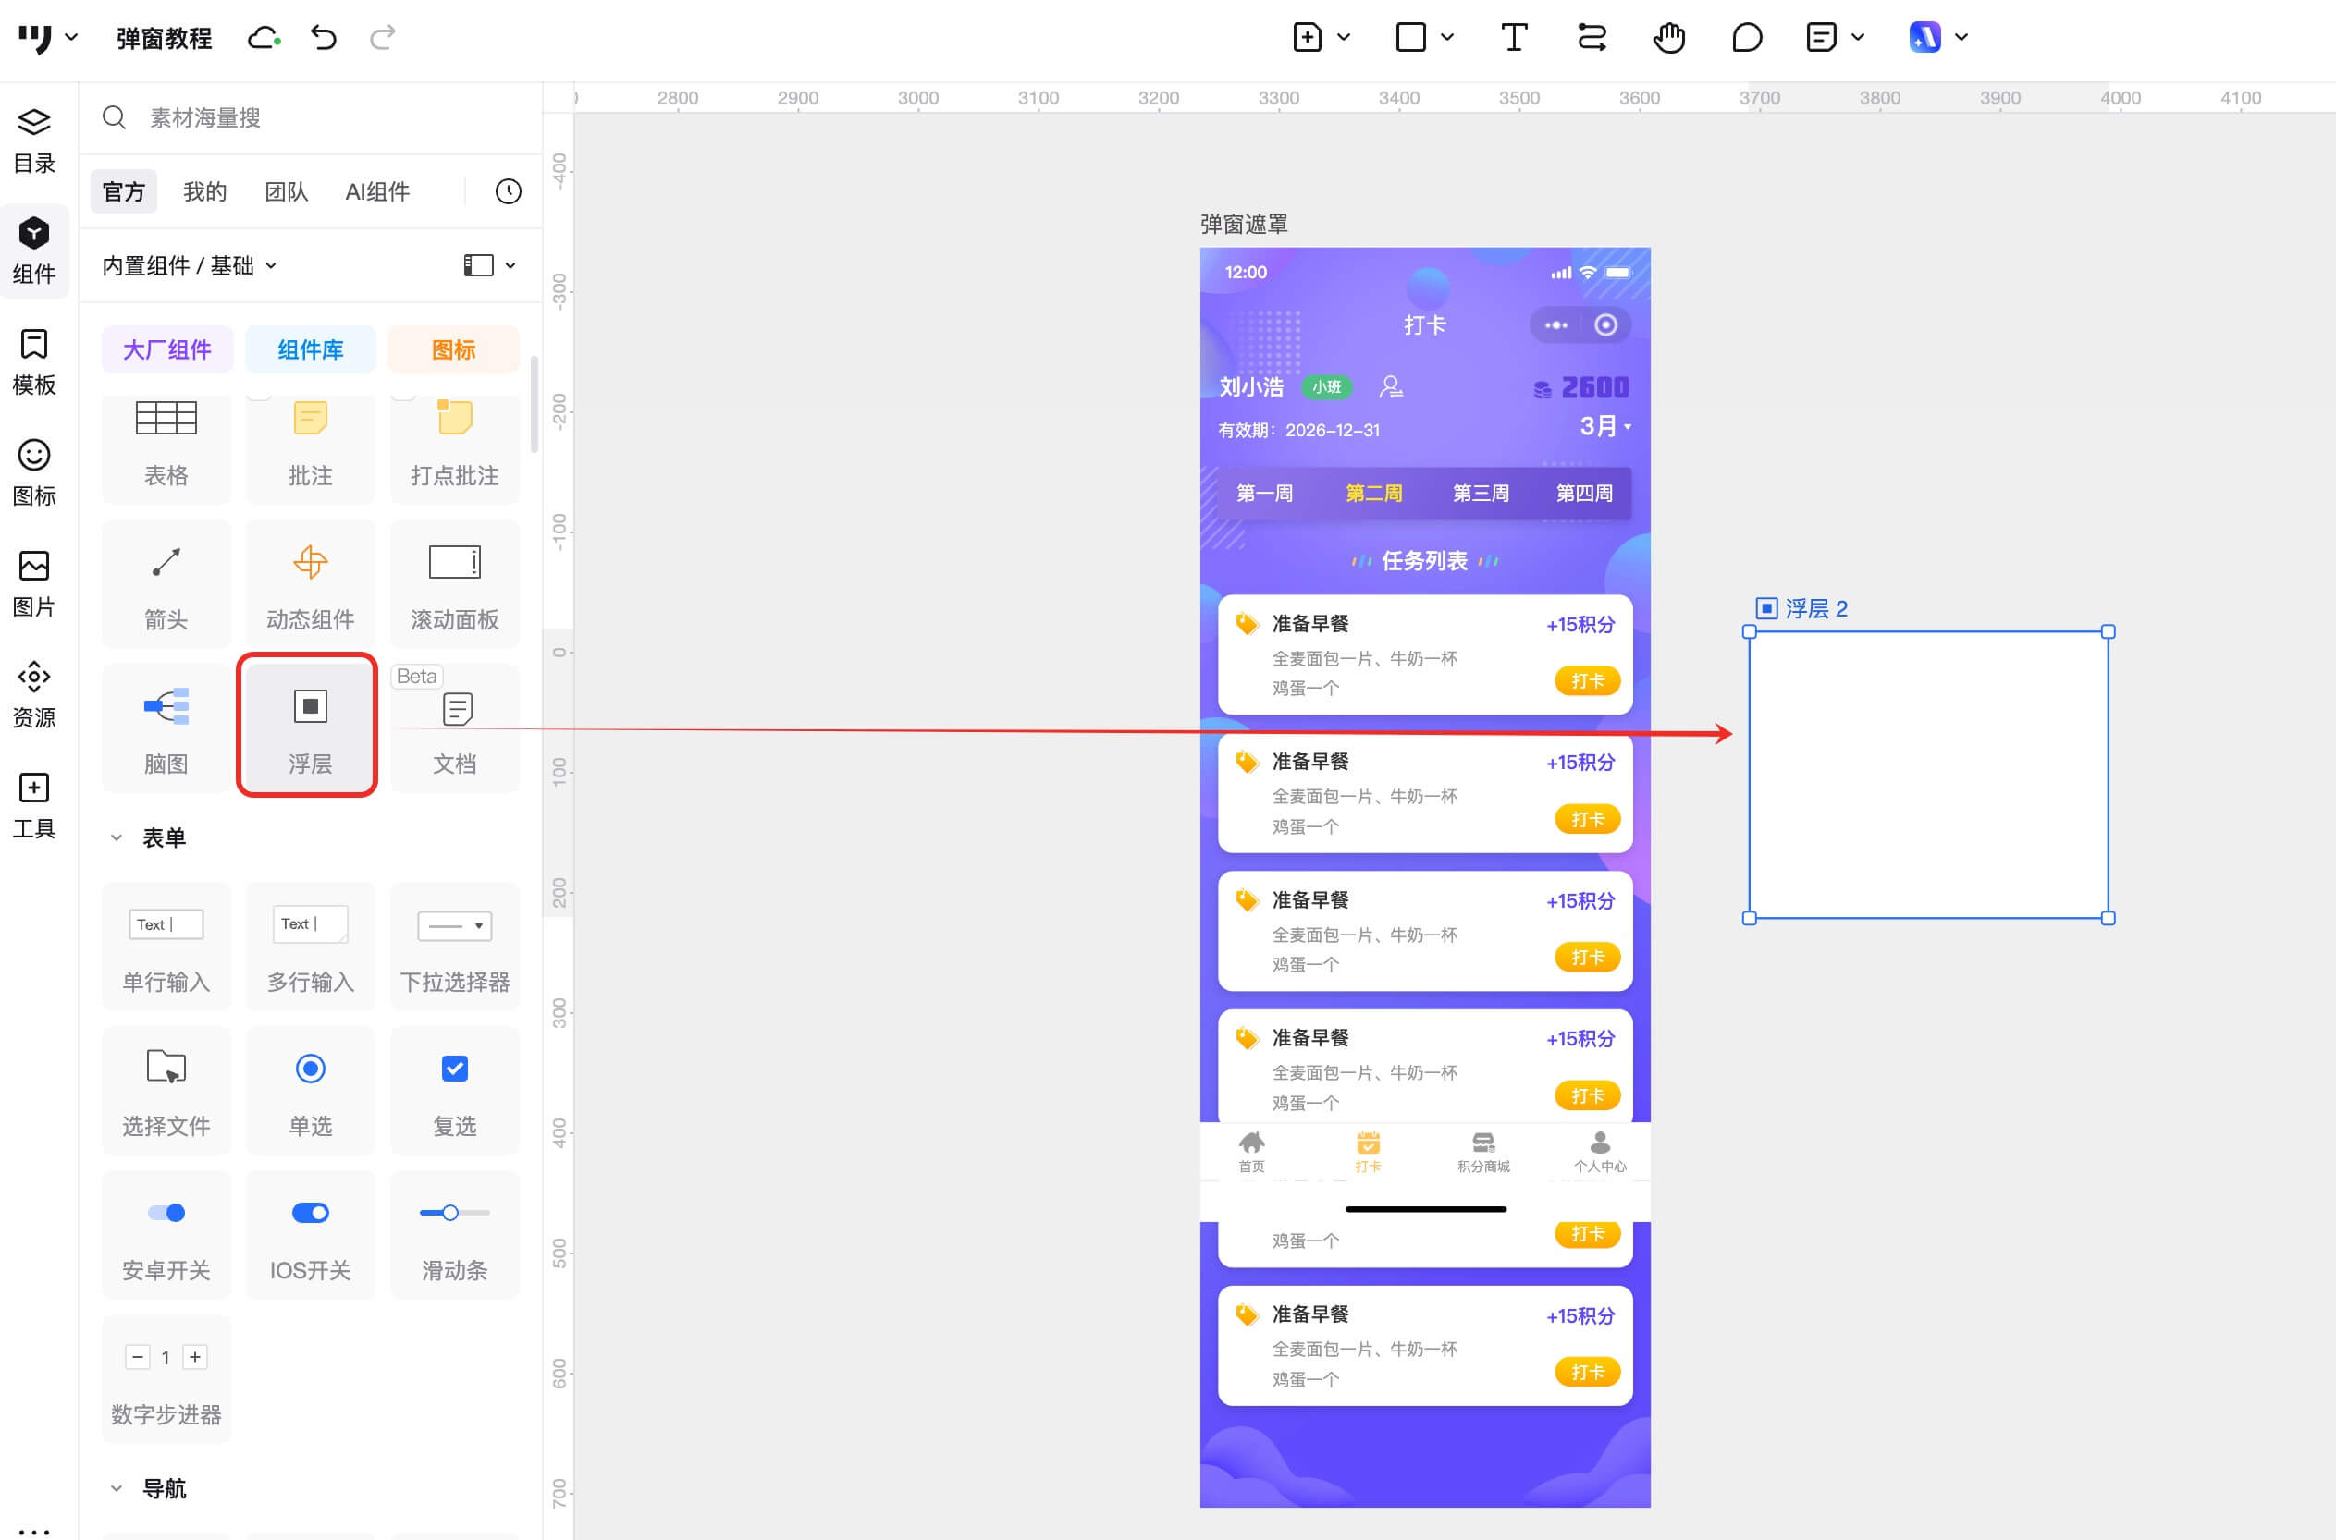Open the 模板 sidebar panel
2336x1540 pixels.
34,361
